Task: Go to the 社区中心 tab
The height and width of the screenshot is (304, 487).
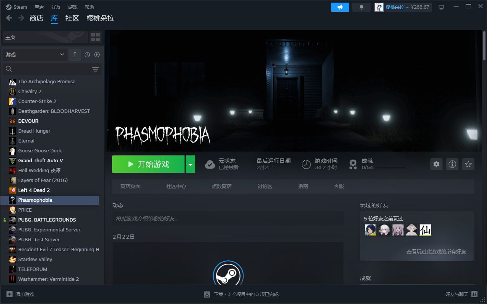Action: pyautogui.click(x=176, y=186)
